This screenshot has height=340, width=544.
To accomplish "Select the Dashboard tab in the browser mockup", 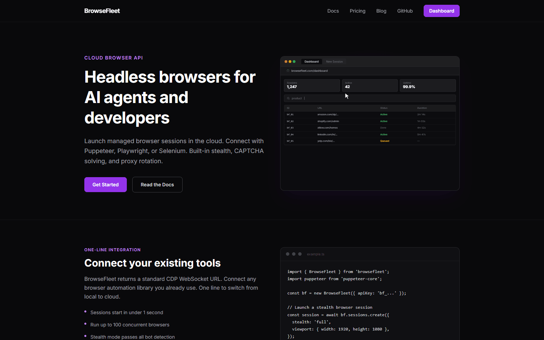I will coord(311,62).
